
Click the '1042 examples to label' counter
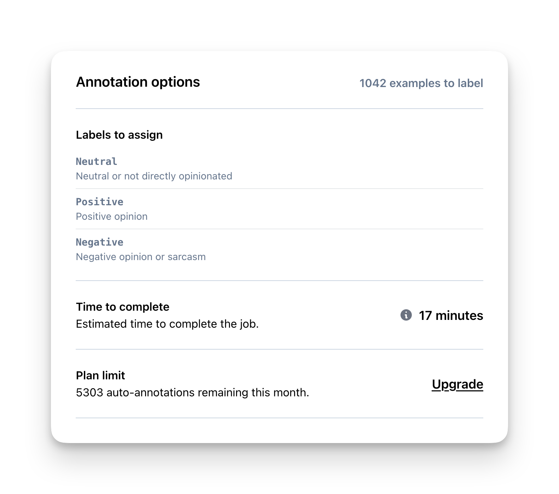[x=421, y=83]
